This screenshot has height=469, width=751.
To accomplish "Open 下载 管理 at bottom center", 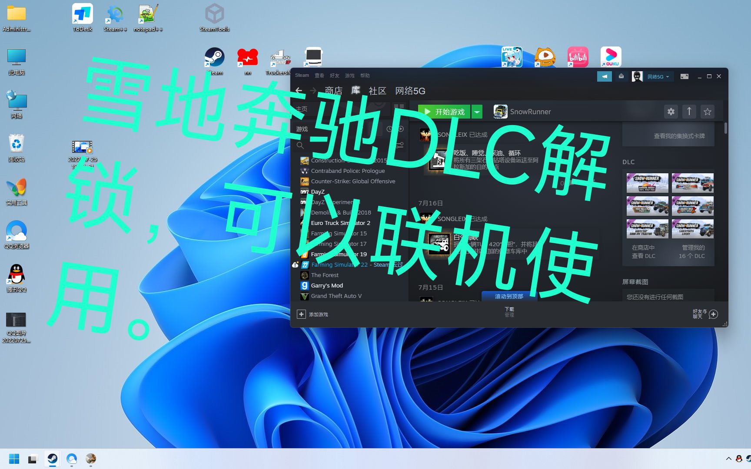I will click(x=509, y=312).
